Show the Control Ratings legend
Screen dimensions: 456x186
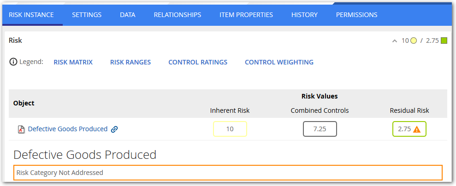[x=198, y=62]
